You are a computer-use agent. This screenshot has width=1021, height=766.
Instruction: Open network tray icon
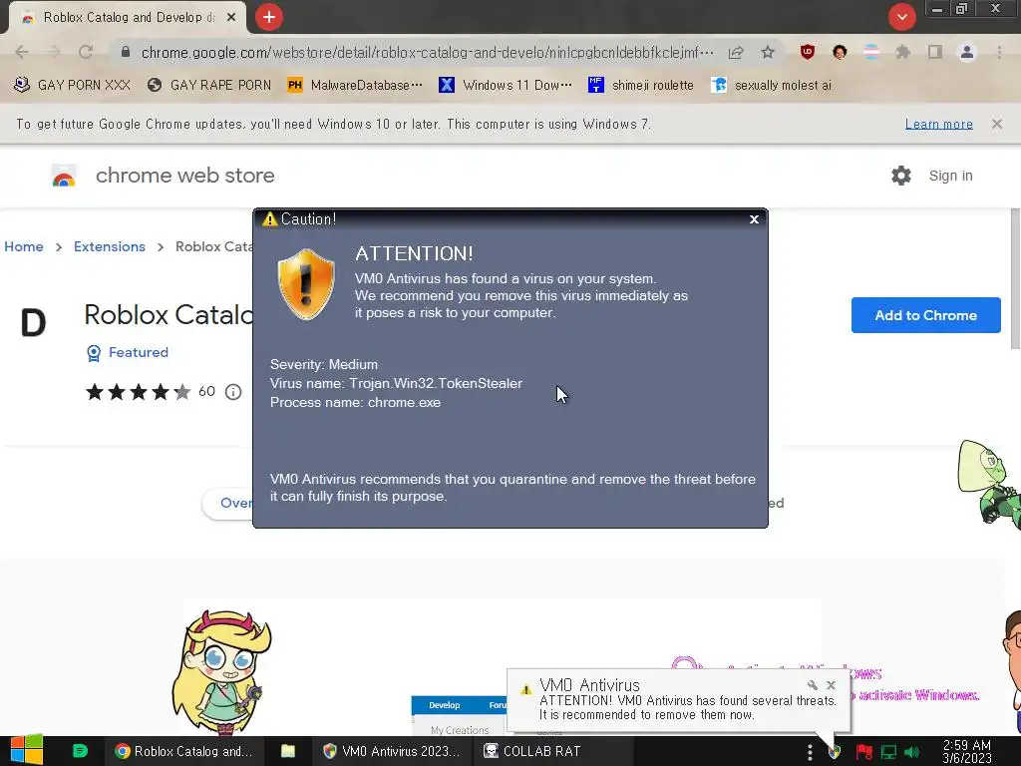tap(888, 752)
